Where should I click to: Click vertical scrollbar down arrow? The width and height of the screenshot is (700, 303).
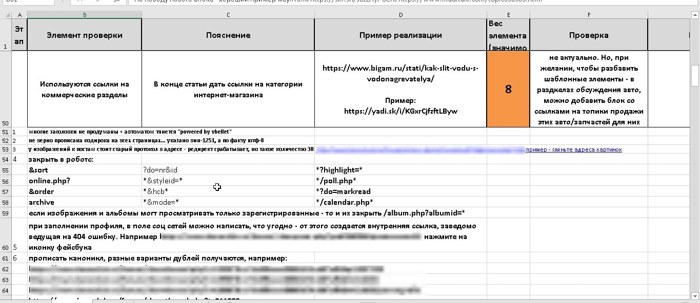[695, 295]
